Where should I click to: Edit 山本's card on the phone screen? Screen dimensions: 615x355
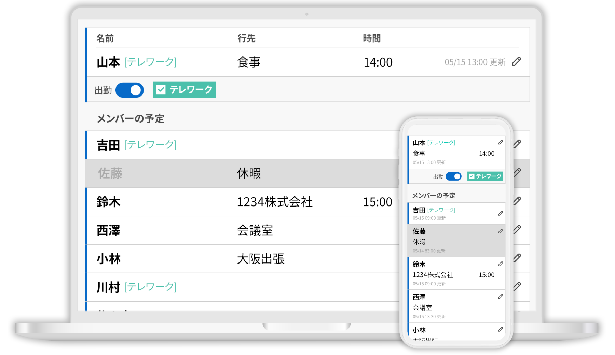coord(501,142)
